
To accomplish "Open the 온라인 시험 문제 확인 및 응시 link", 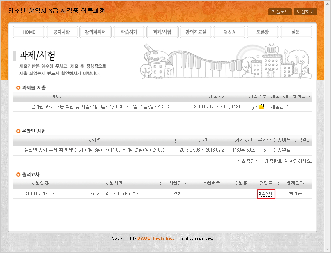I will [94, 150].
